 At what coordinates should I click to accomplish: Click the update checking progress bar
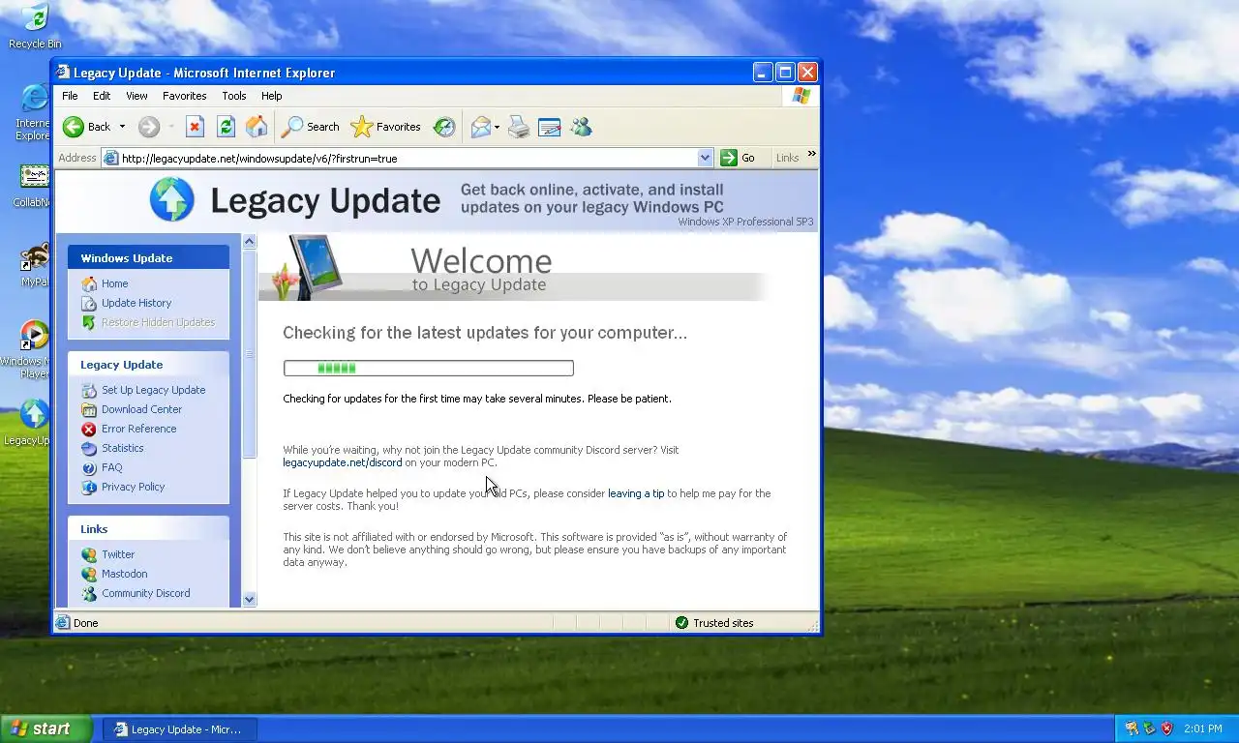pyautogui.click(x=429, y=368)
